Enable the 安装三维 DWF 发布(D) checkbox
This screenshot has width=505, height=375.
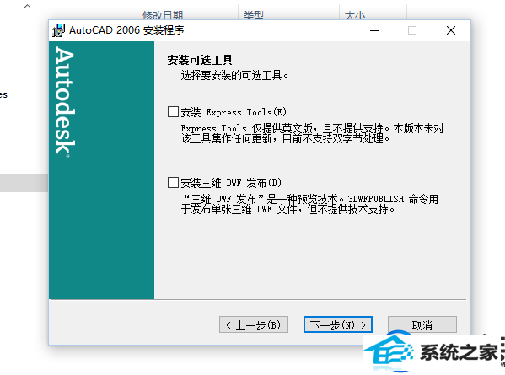click(x=174, y=183)
